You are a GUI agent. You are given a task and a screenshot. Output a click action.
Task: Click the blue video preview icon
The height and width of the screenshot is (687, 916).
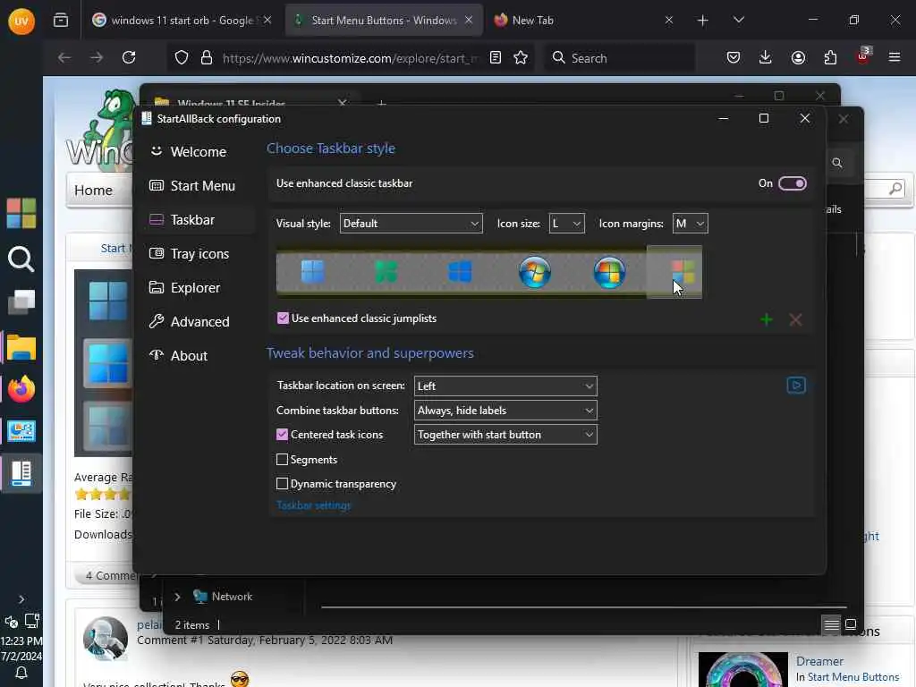pos(796,385)
